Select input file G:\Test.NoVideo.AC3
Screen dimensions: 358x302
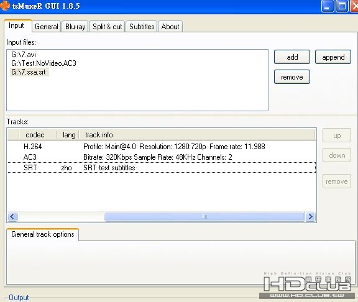tap(44, 63)
